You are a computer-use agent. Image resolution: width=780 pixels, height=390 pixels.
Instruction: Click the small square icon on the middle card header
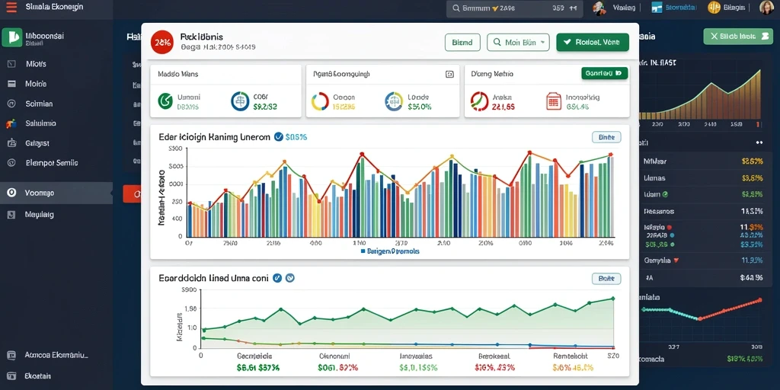[449, 74]
